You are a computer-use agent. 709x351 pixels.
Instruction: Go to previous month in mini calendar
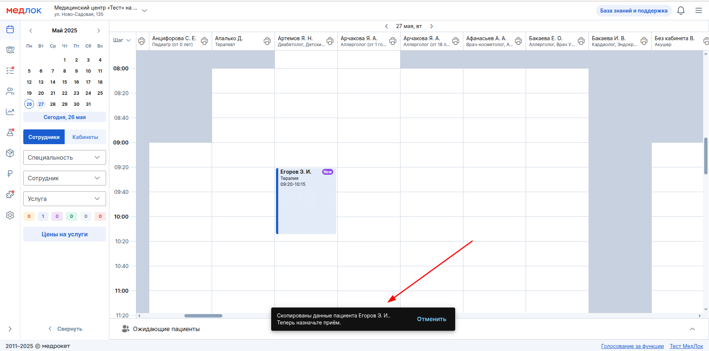pyautogui.click(x=31, y=31)
